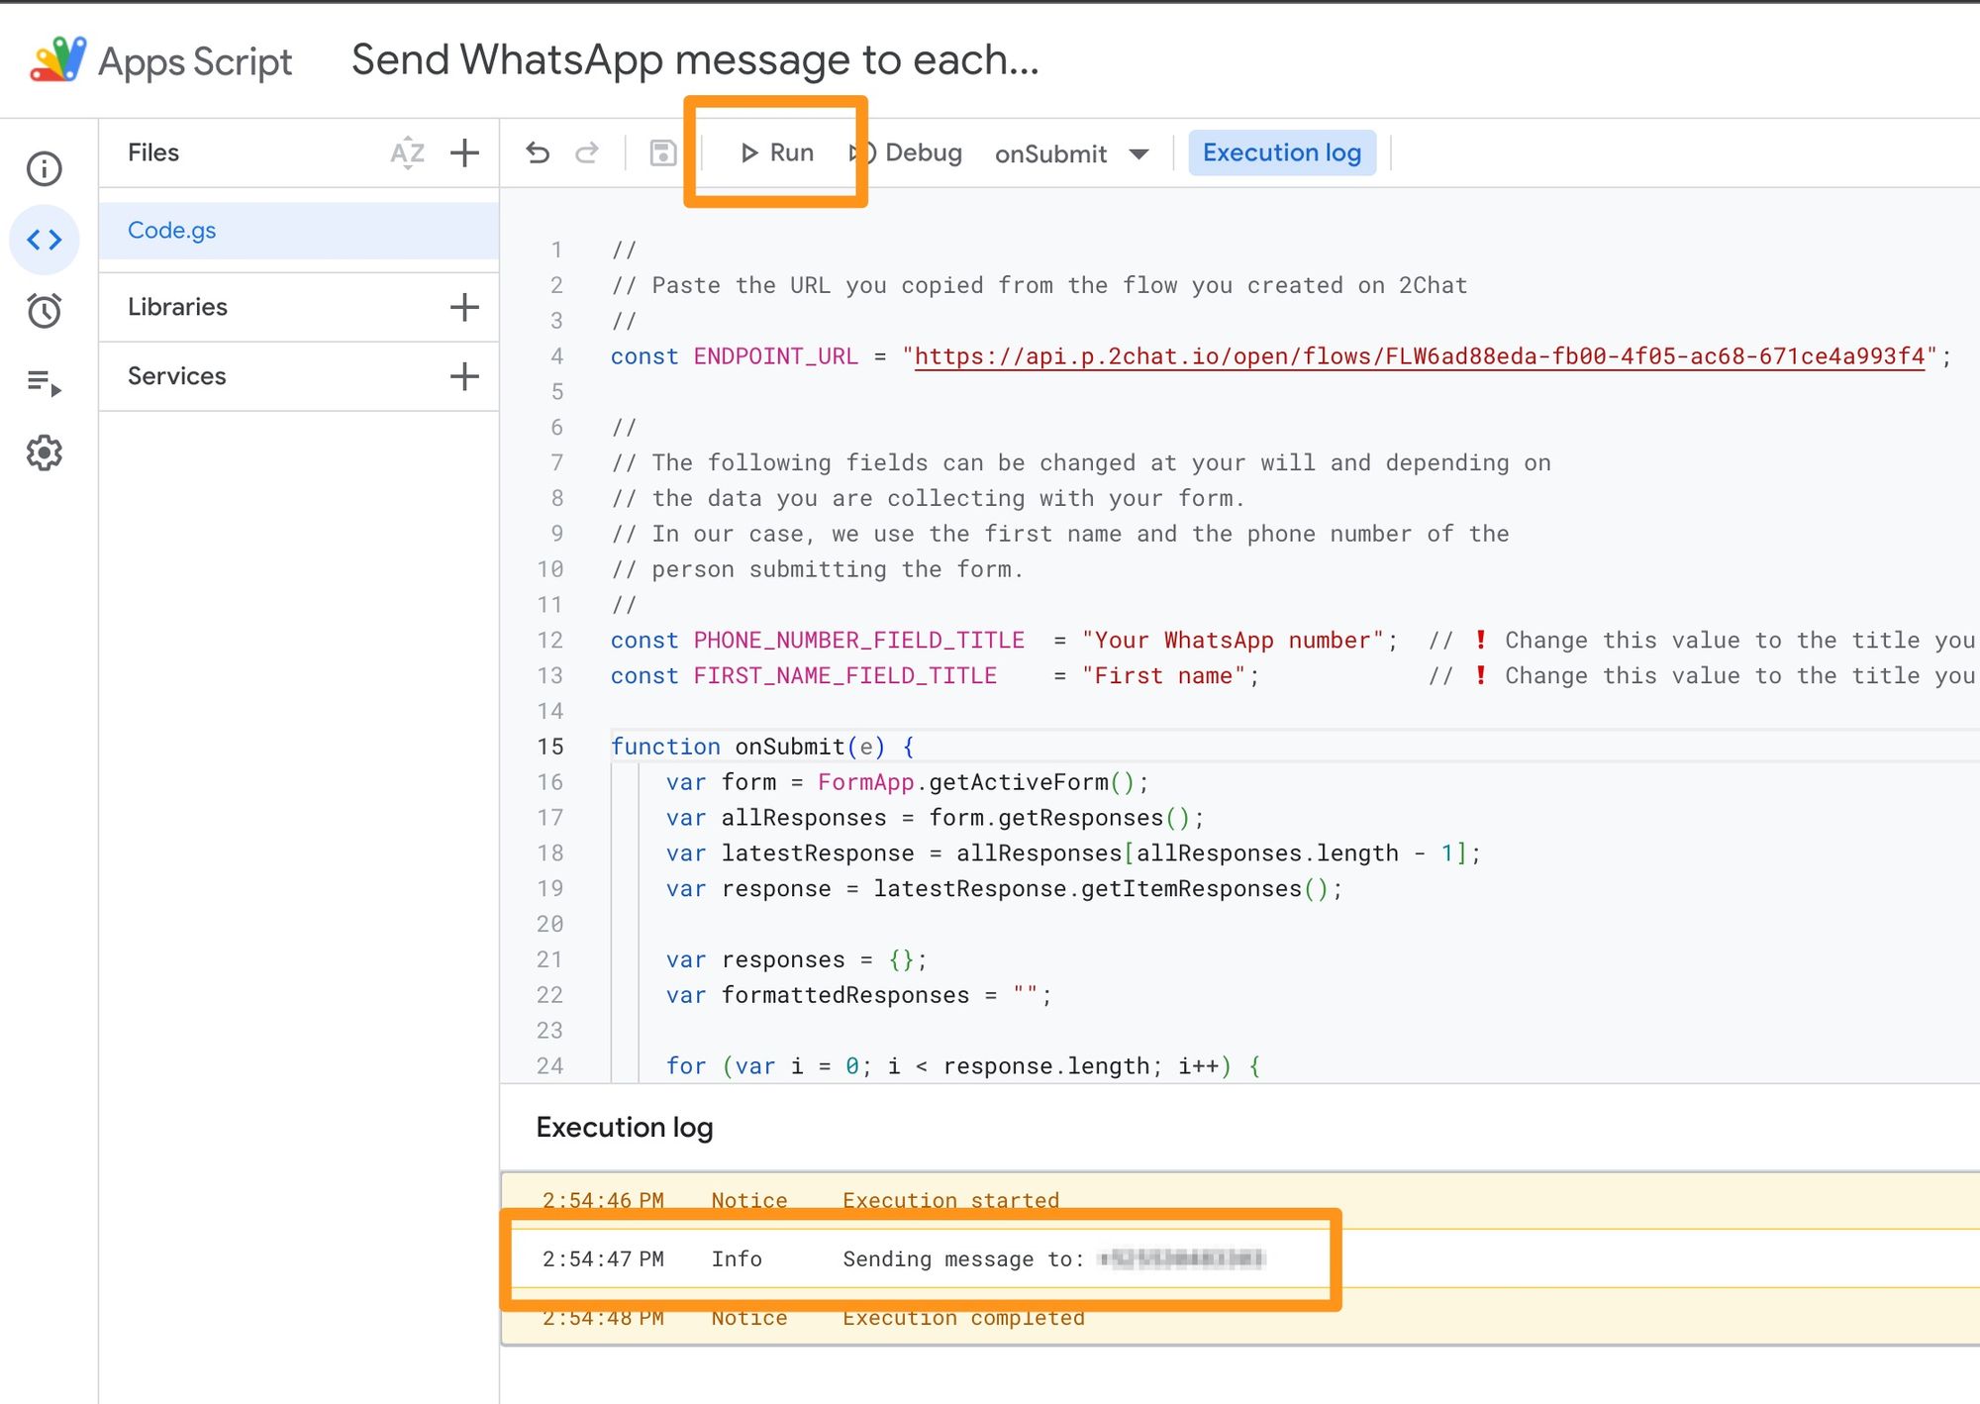This screenshot has height=1404, width=1980.
Task: Click the FIRST_NAME_FIELD_TITLE constant
Action: pyautogui.click(x=844, y=676)
